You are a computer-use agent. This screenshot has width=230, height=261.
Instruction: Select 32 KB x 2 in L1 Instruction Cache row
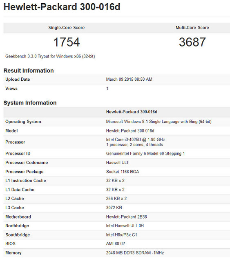coord(115,181)
